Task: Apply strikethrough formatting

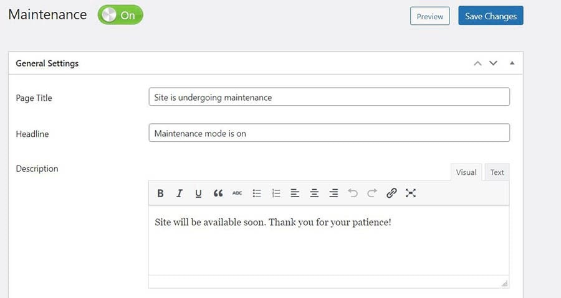Action: [237, 193]
